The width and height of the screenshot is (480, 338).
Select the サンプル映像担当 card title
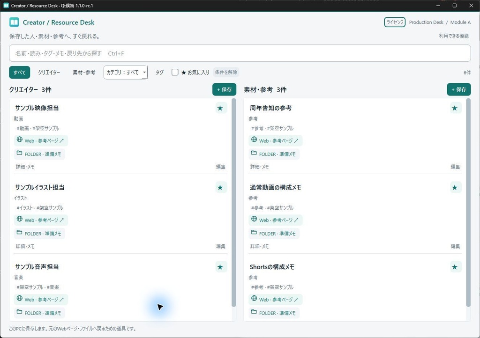pyautogui.click(x=37, y=108)
